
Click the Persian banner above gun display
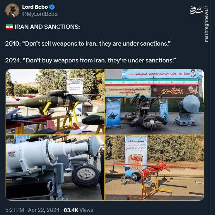click(162, 74)
